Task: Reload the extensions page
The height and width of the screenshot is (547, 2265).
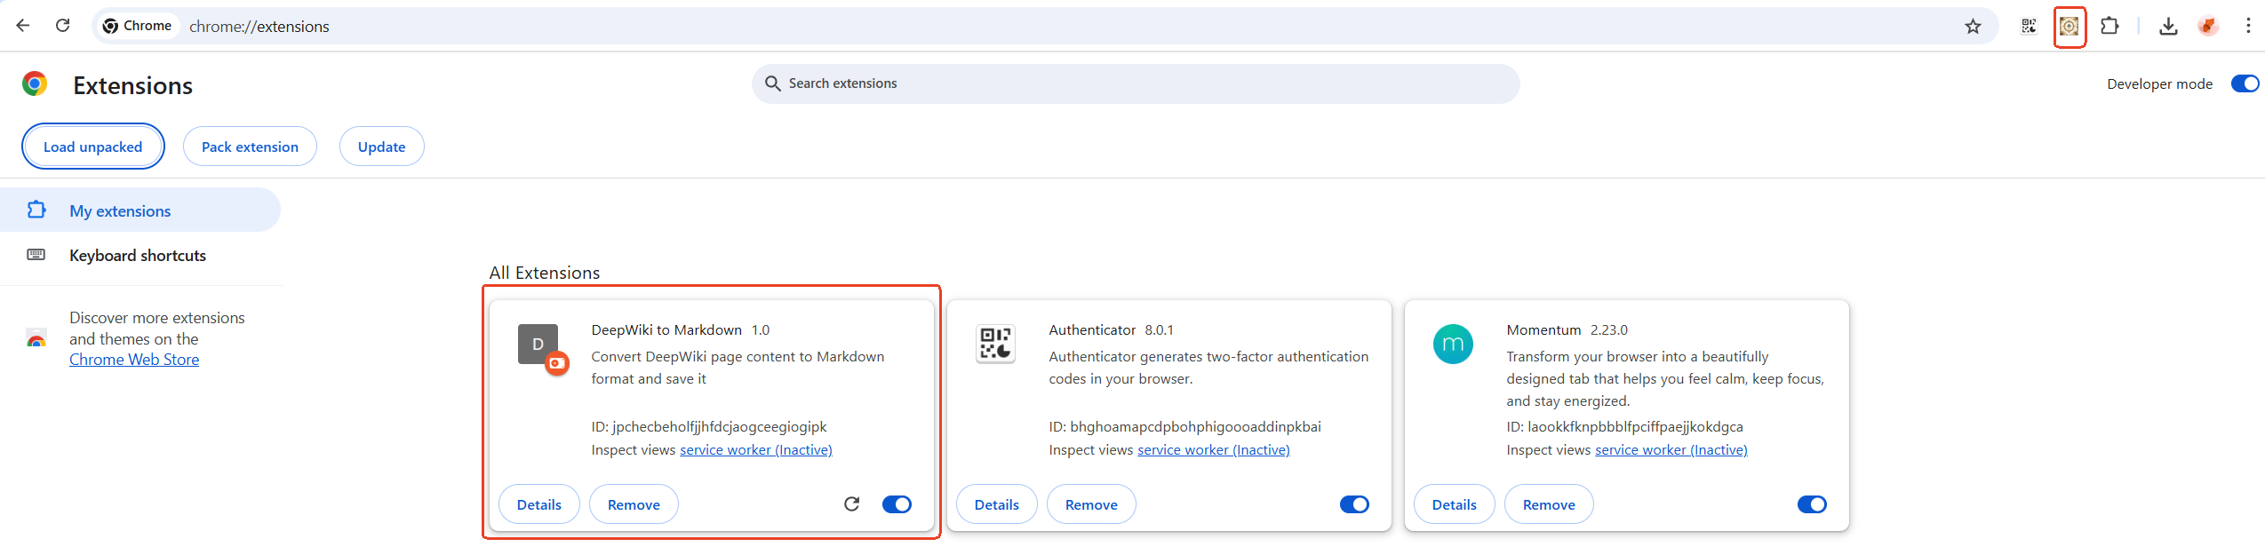Action: (x=62, y=26)
